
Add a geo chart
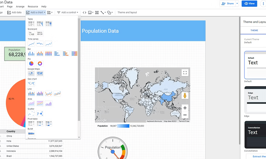(31, 83)
